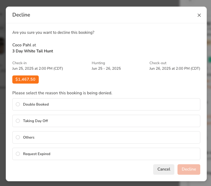
Task: Click the Check-out label
Action: [158, 63]
